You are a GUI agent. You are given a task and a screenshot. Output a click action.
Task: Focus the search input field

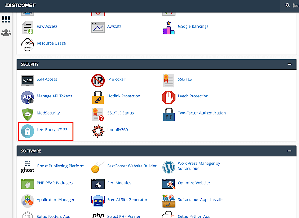click(296, 5)
